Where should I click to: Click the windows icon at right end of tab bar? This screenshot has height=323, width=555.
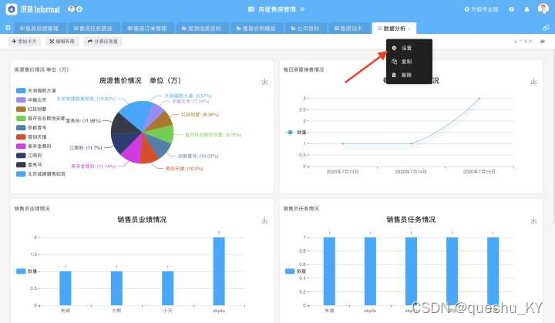pyautogui.click(x=546, y=28)
